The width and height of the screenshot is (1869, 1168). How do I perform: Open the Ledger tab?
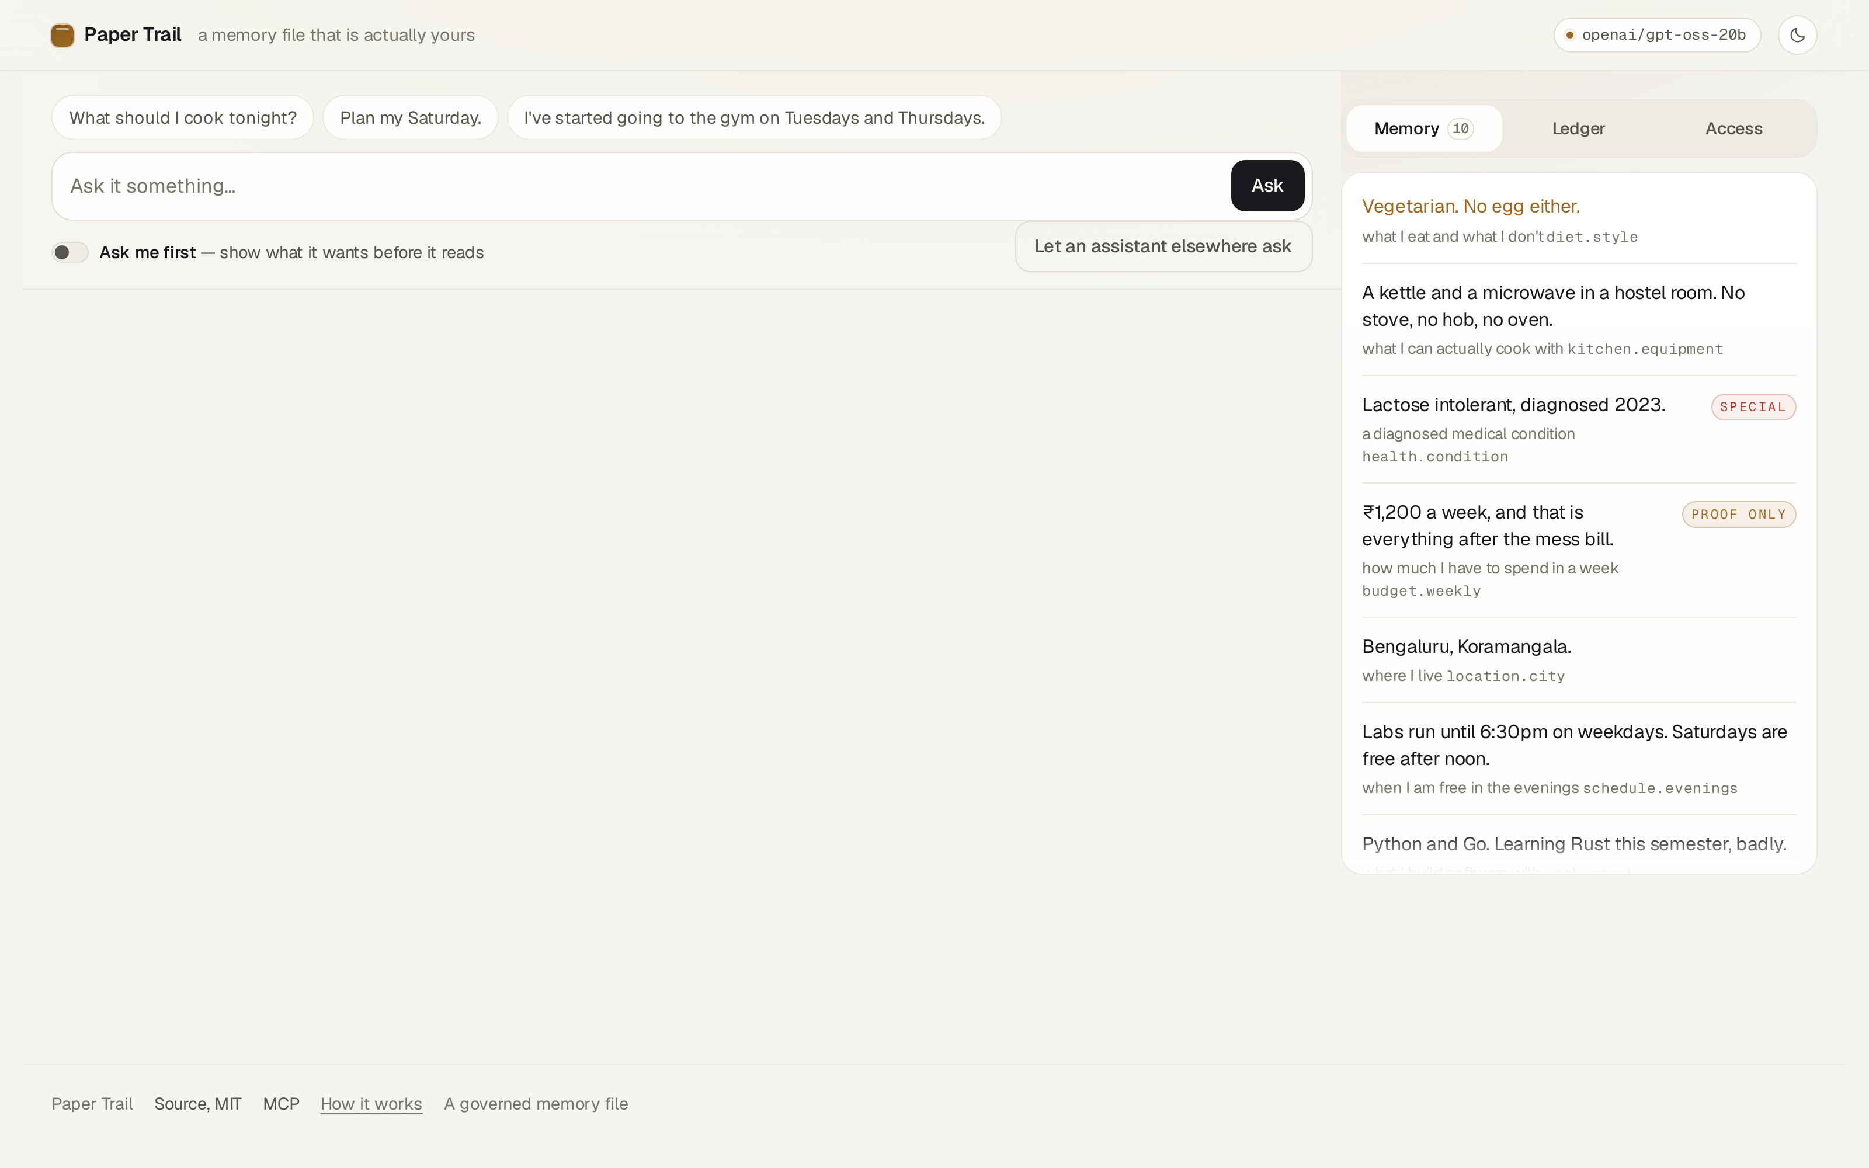(x=1579, y=128)
